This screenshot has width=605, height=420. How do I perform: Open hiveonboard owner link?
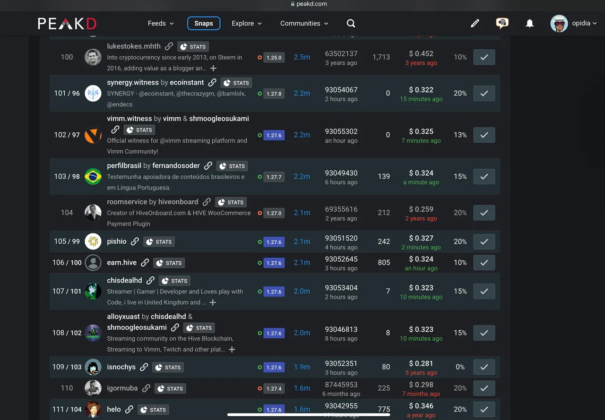(x=178, y=202)
